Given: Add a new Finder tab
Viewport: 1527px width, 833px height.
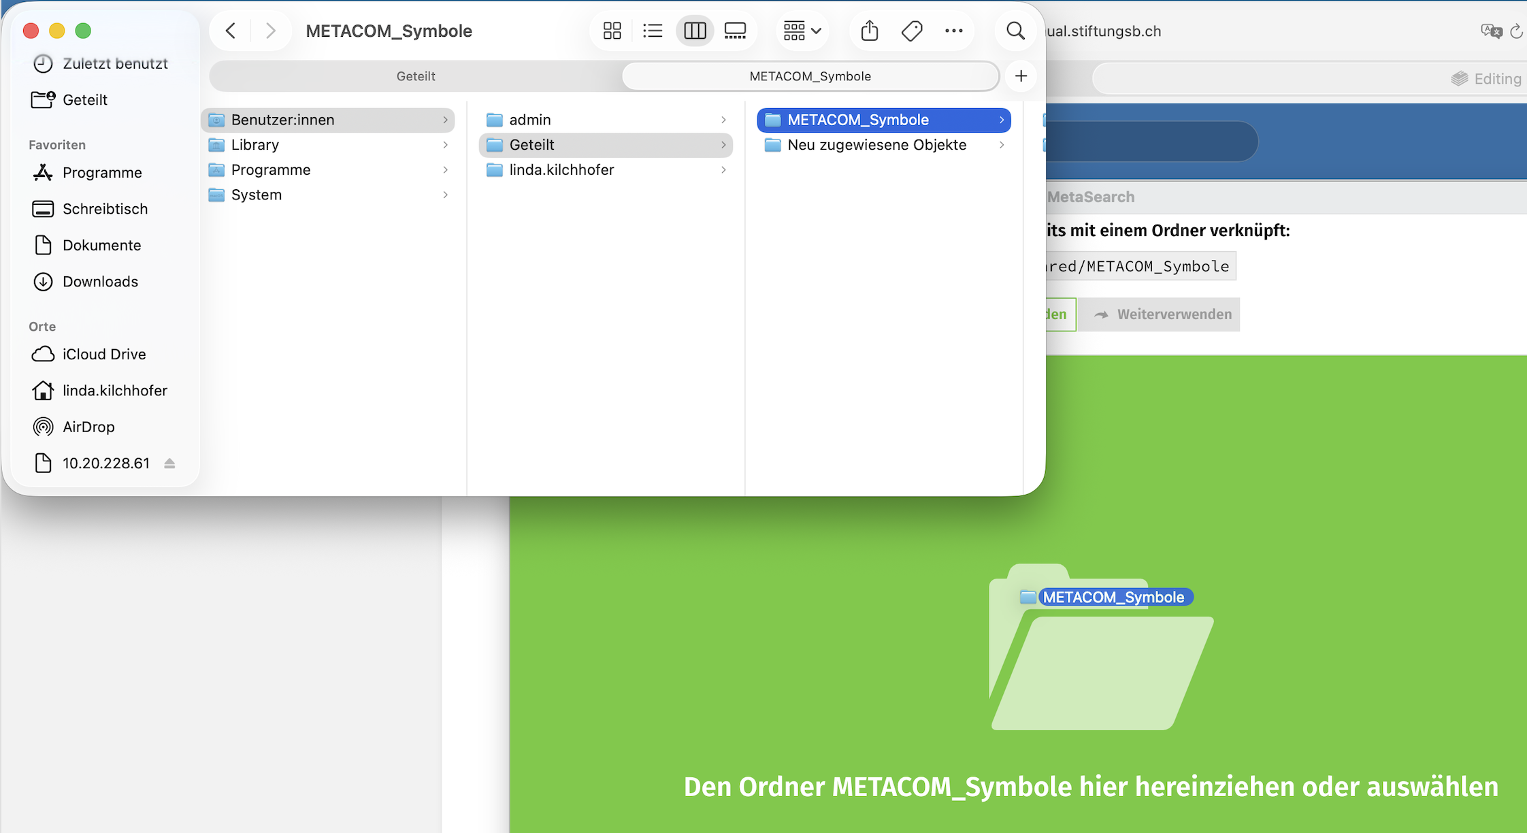Looking at the screenshot, I should pyautogui.click(x=1021, y=76).
